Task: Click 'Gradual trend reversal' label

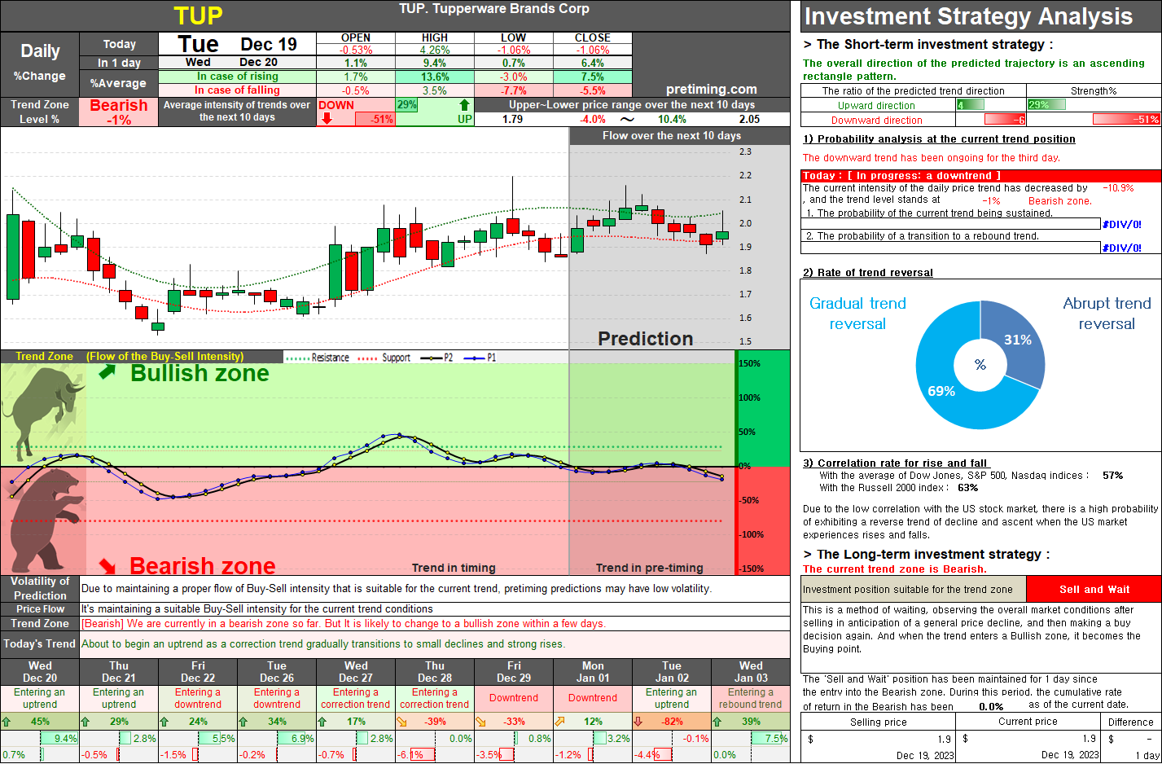Action: pyautogui.click(x=857, y=314)
